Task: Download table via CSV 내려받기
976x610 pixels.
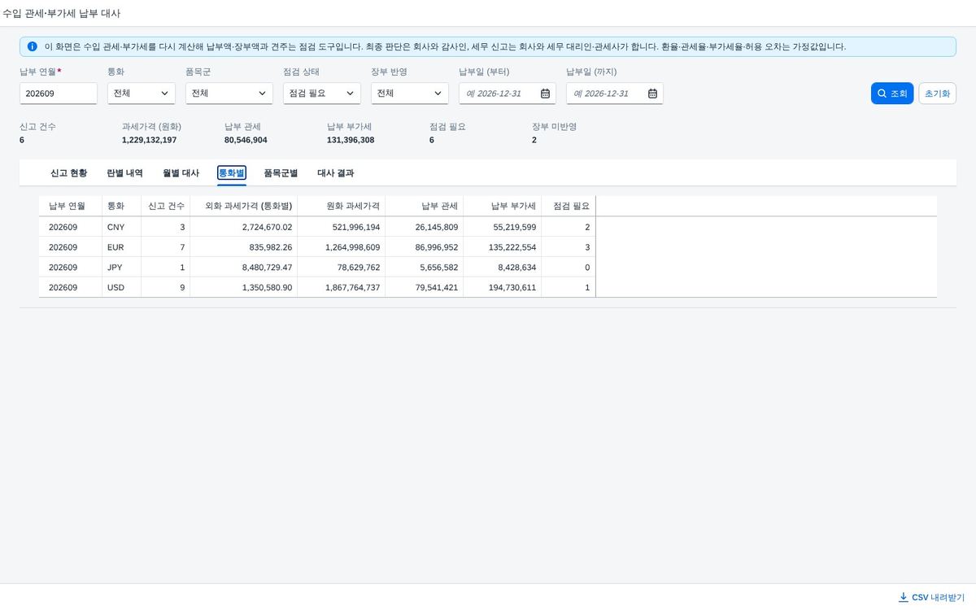Action: [931, 597]
